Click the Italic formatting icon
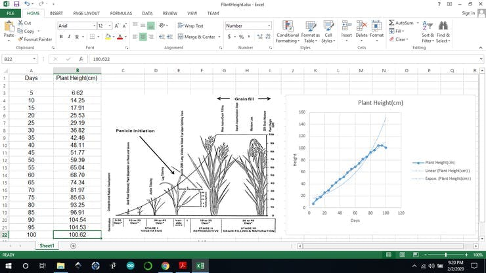 click(x=68, y=37)
